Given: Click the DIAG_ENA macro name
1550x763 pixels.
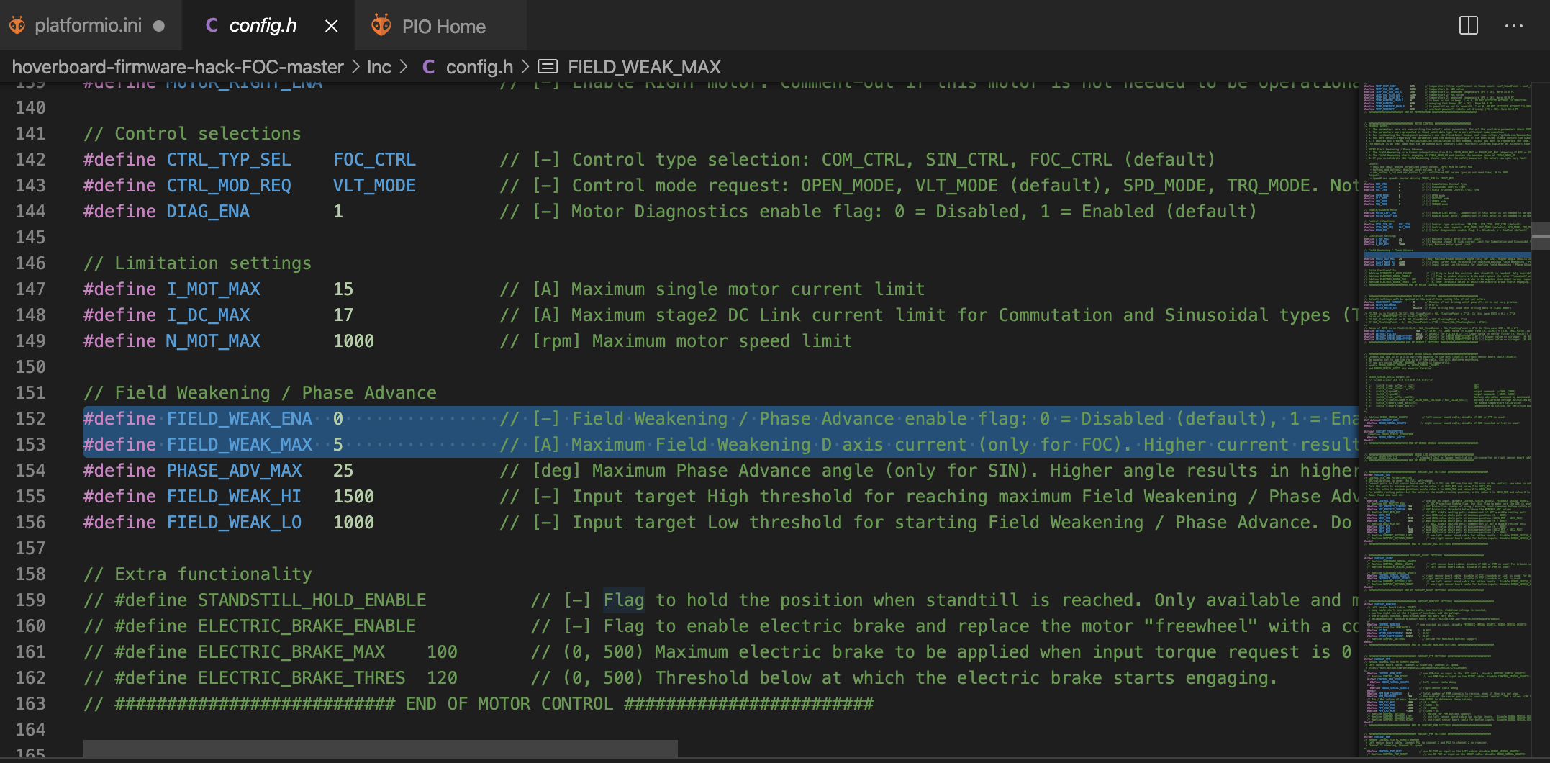Looking at the screenshot, I should (208, 212).
